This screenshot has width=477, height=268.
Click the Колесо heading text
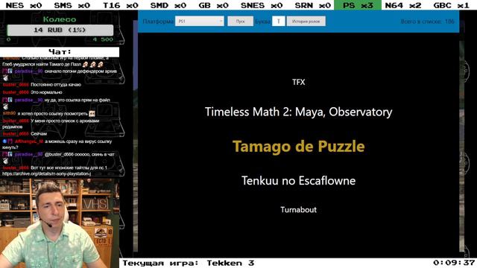tap(60, 19)
